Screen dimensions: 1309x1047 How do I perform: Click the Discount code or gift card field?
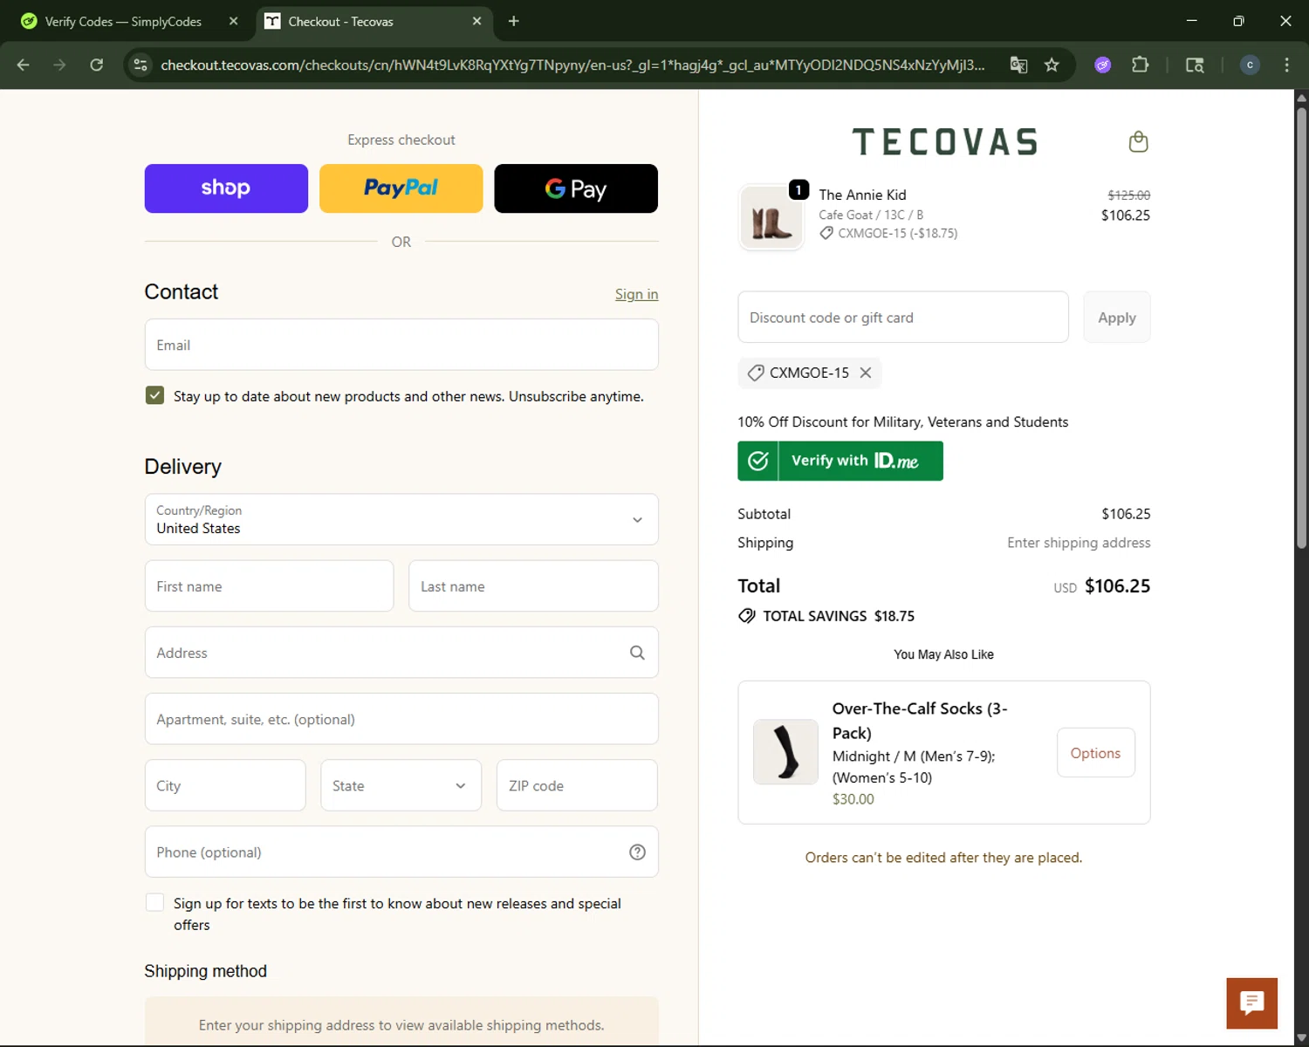coord(902,318)
